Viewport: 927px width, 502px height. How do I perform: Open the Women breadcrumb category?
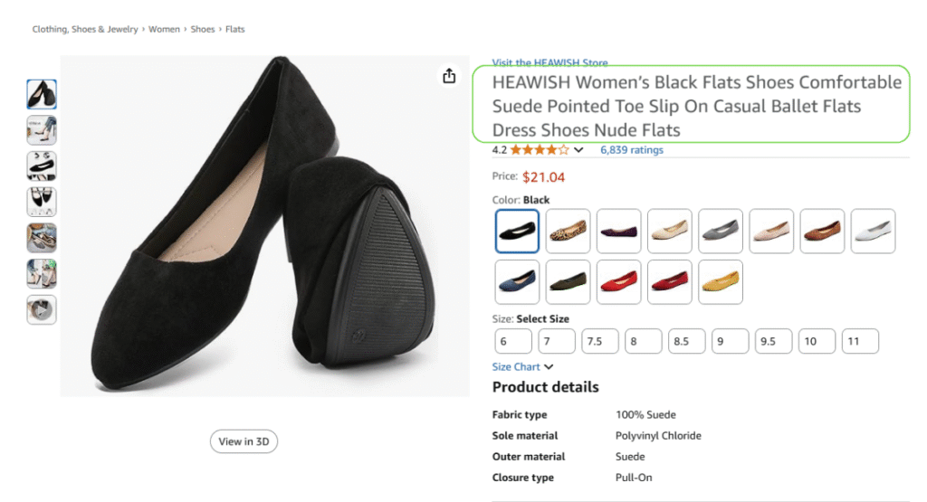tap(164, 29)
